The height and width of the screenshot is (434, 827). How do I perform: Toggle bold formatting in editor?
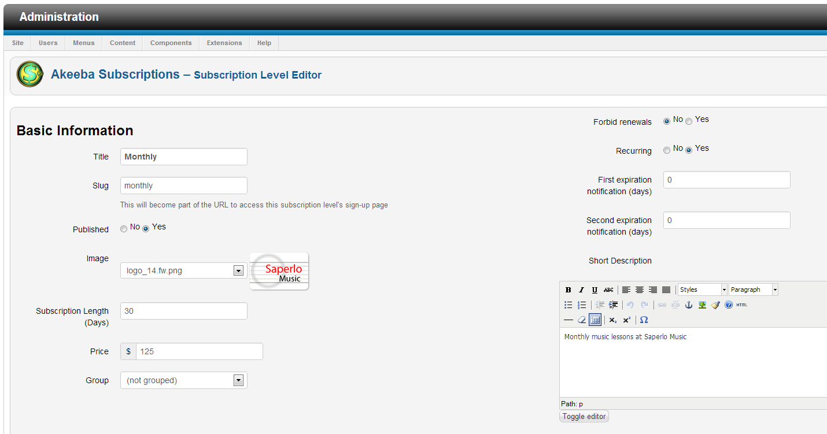(x=568, y=290)
